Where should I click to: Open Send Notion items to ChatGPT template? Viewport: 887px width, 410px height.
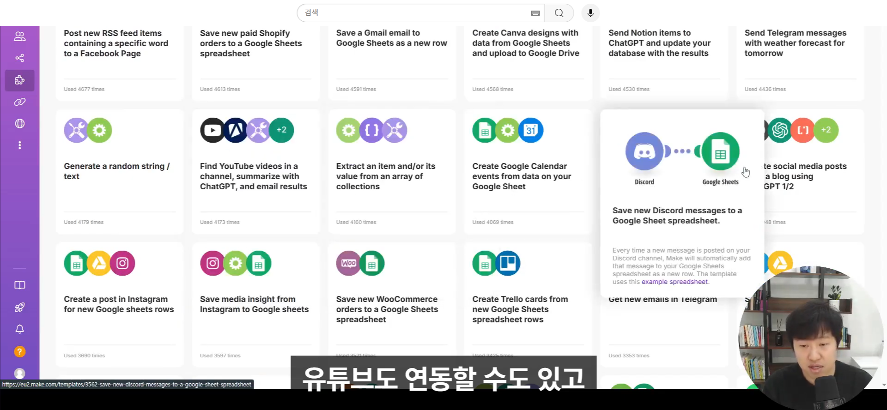click(659, 43)
